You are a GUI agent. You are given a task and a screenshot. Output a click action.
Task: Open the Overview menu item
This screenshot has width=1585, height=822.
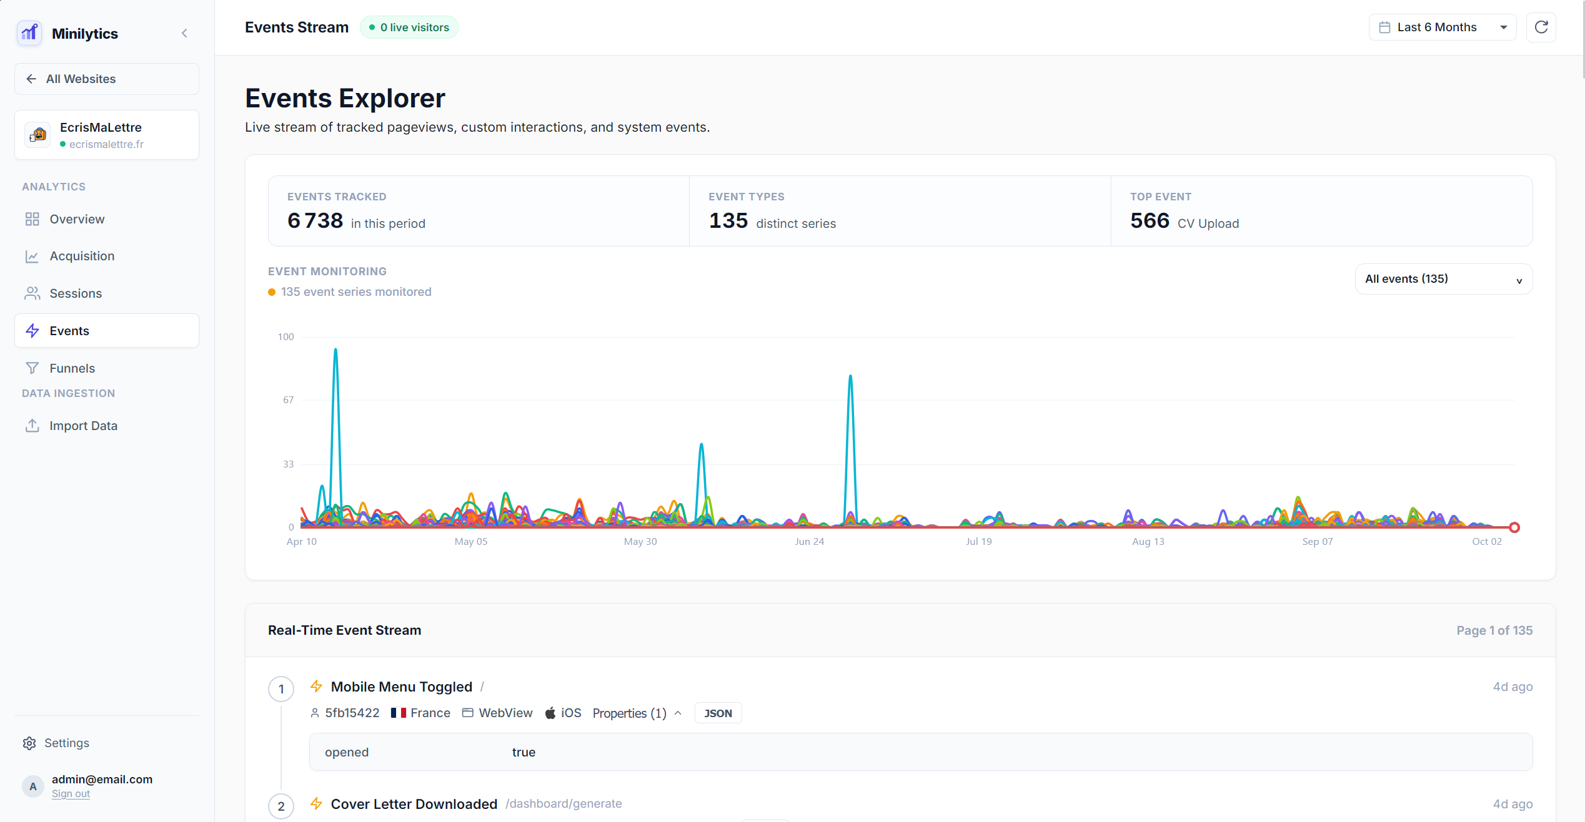click(x=107, y=219)
